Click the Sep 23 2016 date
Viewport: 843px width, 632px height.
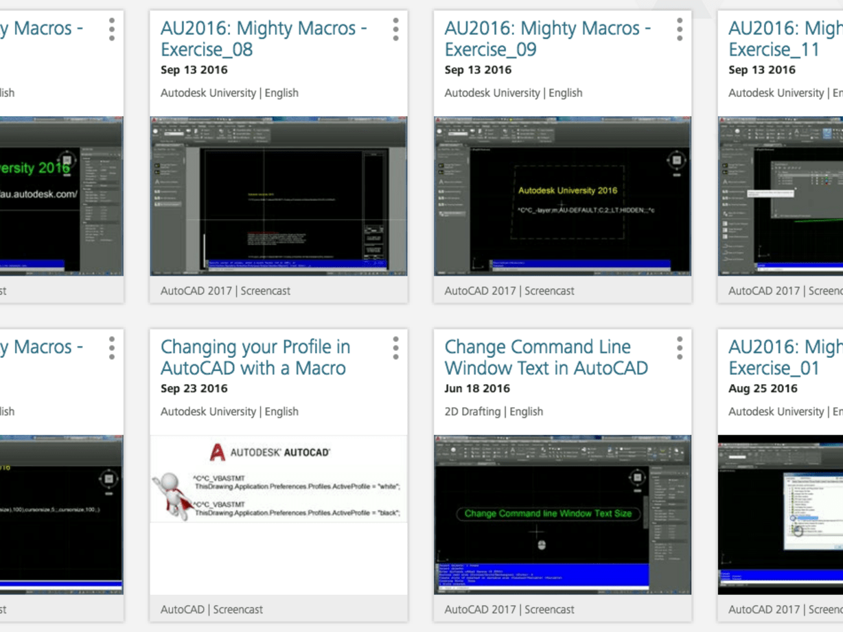coord(194,388)
